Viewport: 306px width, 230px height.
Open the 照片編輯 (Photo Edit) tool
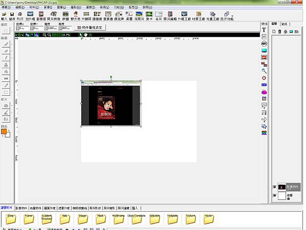point(170,16)
